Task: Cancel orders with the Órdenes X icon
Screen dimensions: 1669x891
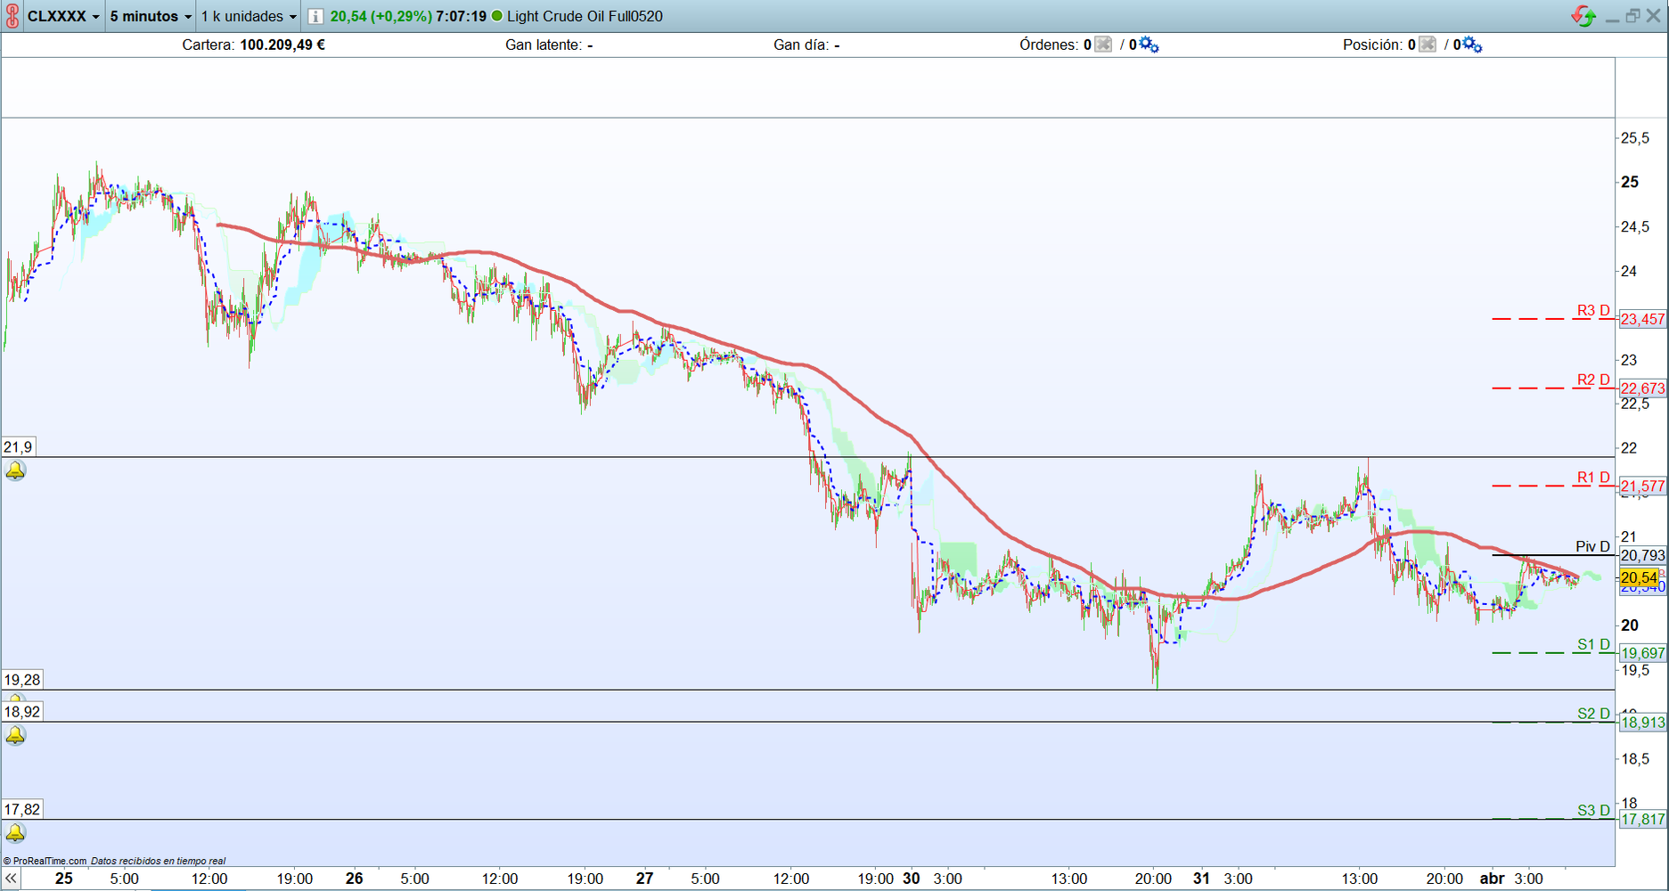Action: (1103, 45)
